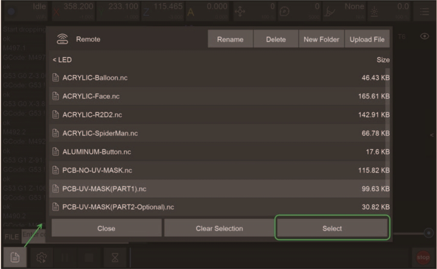Pick ACRYLIC-SpiderMan.nc from the list

tap(100, 133)
